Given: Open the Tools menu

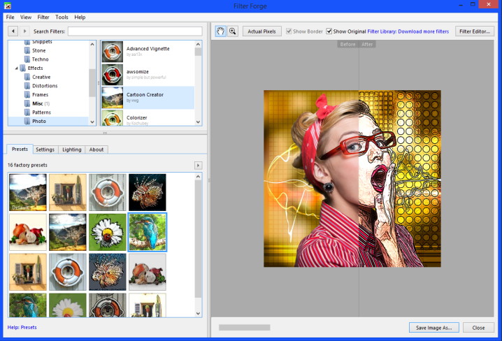Looking at the screenshot, I should [62, 17].
